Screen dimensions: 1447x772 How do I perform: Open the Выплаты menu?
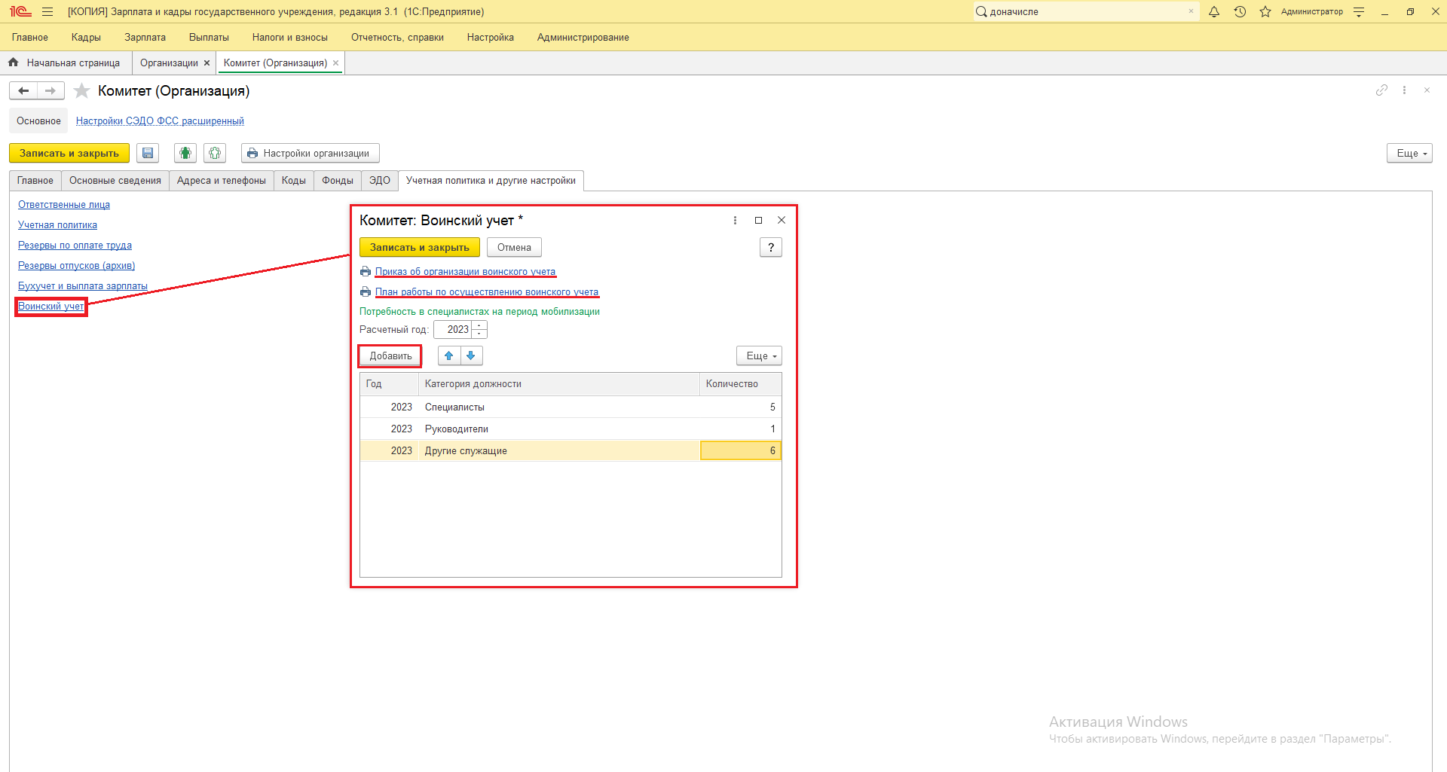[x=209, y=38]
